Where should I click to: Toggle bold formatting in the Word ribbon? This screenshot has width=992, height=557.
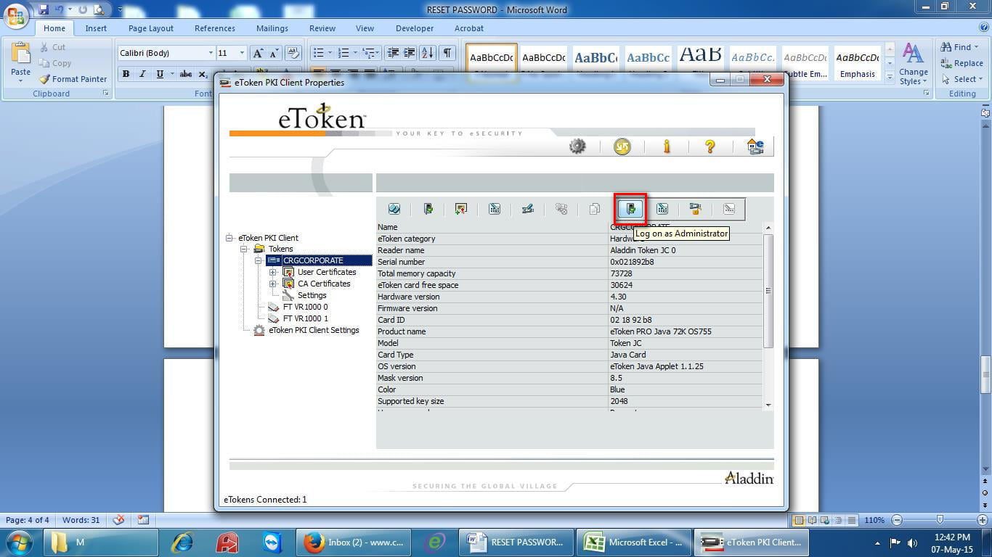point(125,74)
